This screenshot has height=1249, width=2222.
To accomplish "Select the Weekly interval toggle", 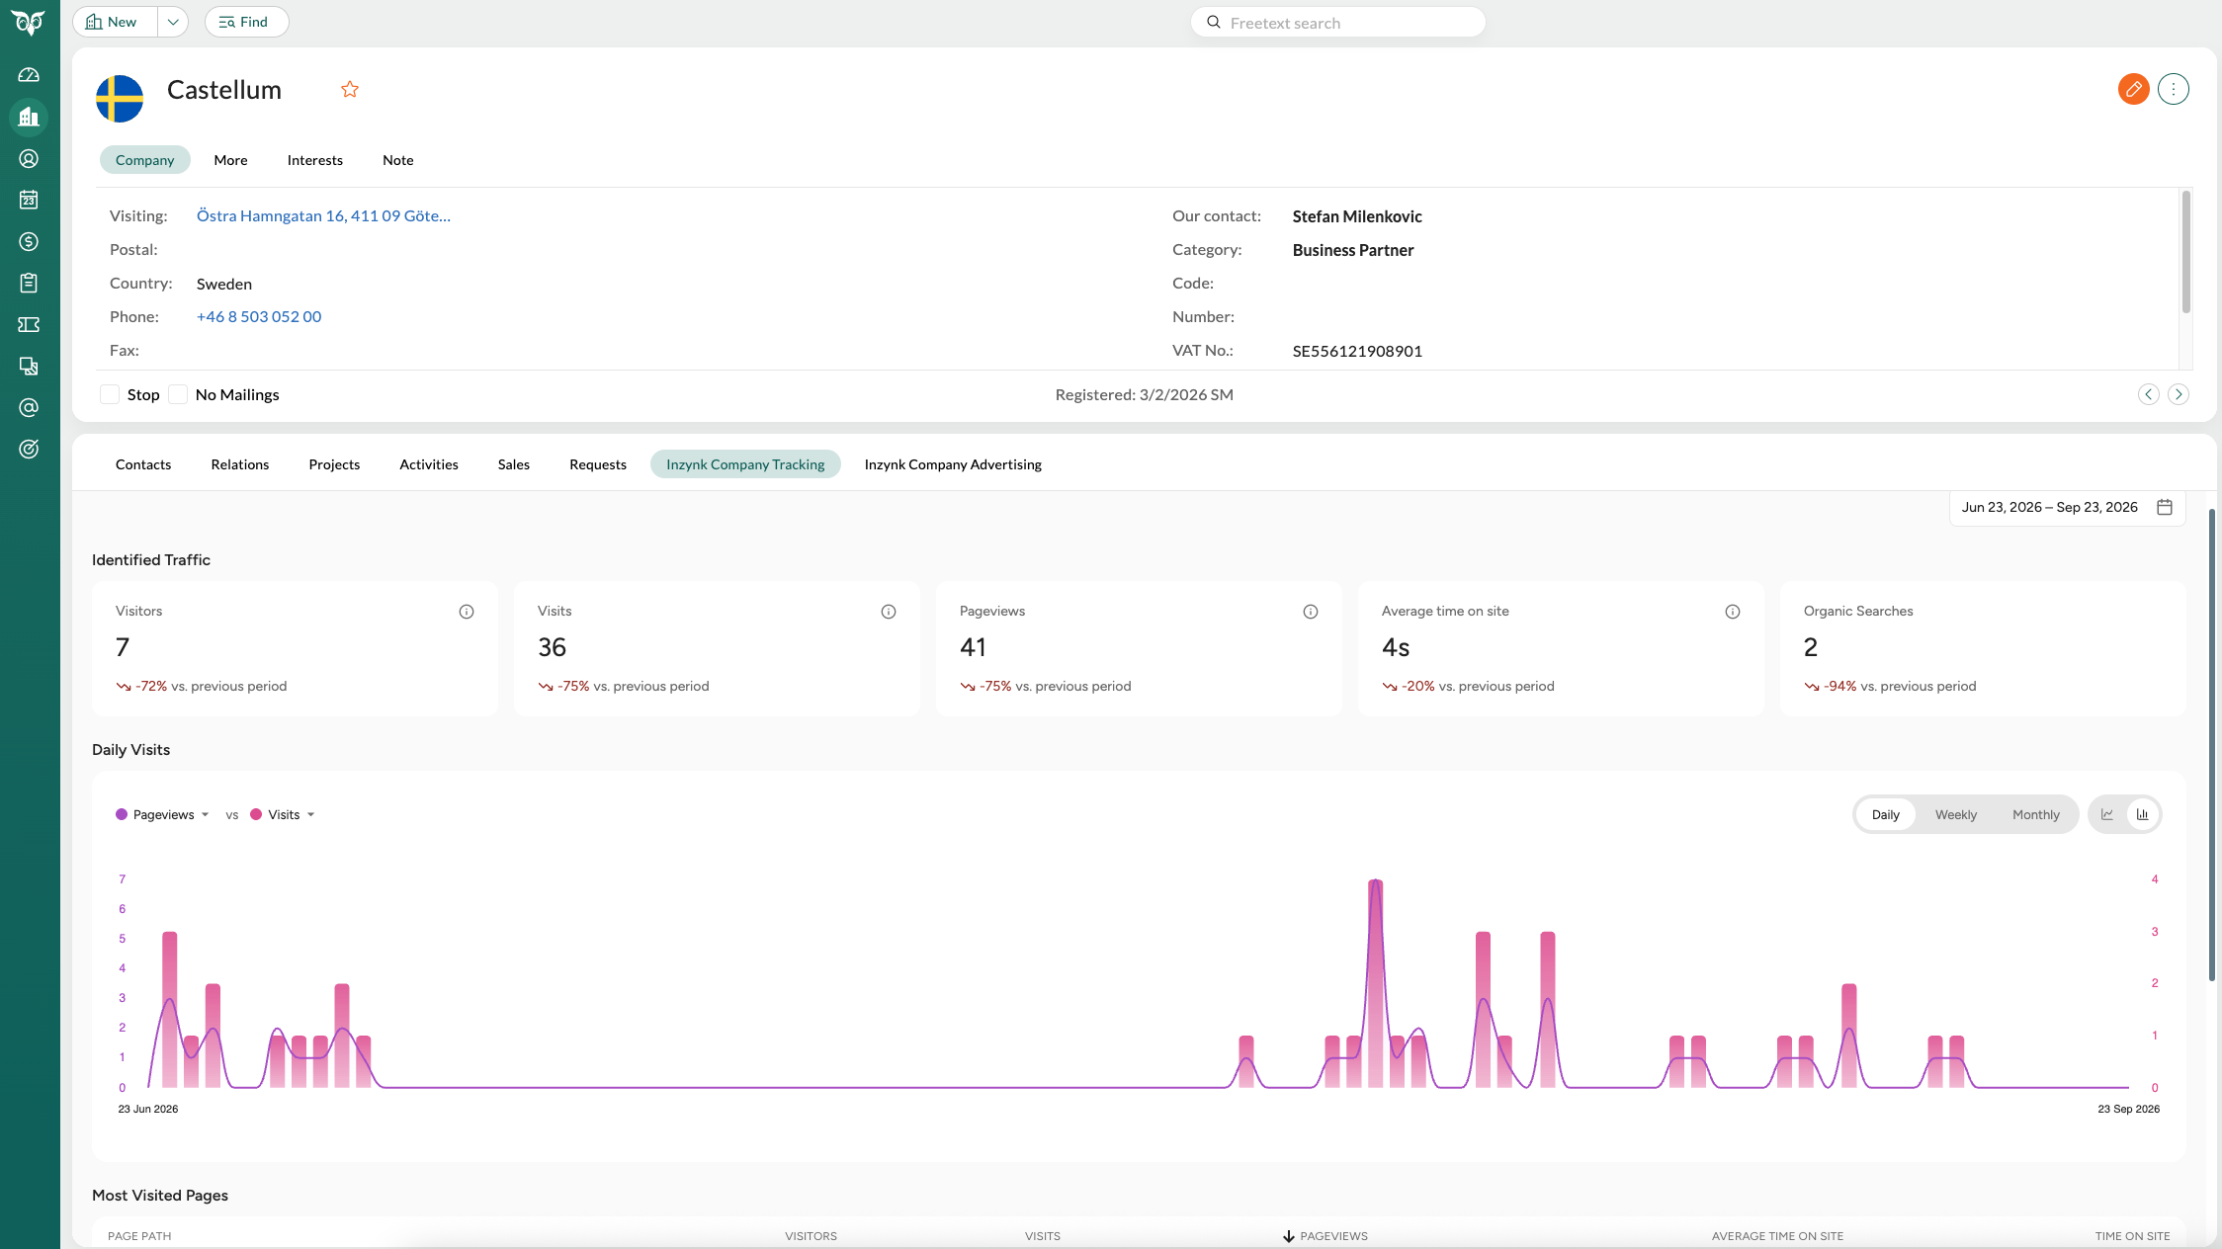I will pos(1955,814).
